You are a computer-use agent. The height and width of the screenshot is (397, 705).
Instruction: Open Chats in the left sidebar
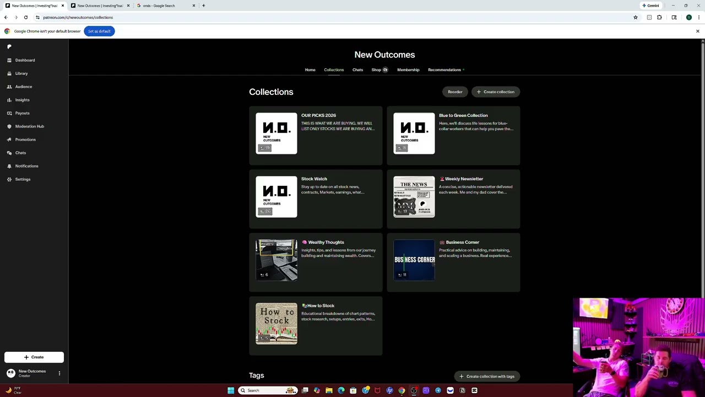point(20,153)
